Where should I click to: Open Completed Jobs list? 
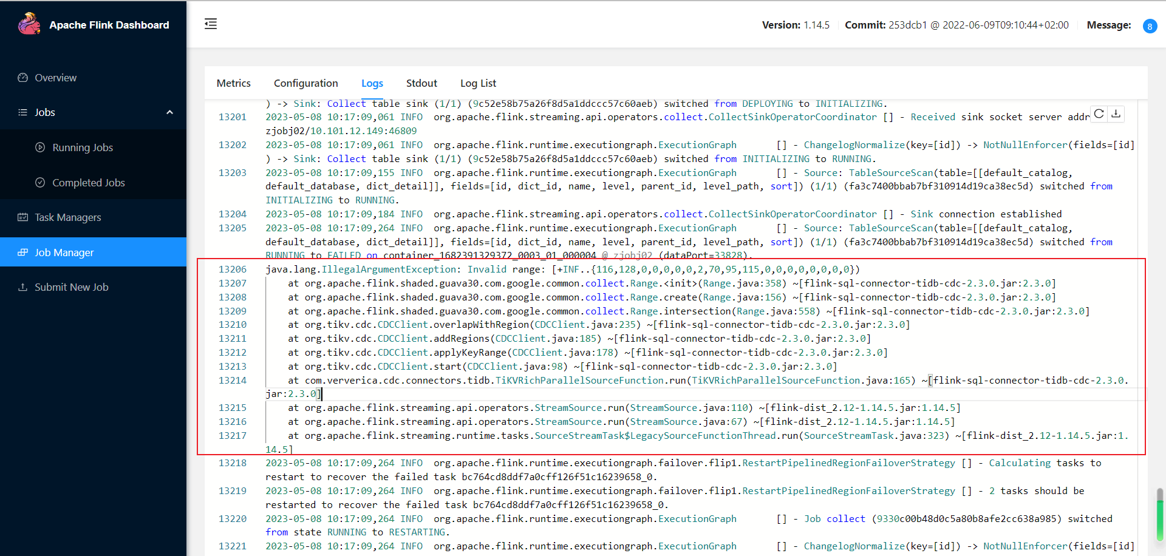click(93, 183)
